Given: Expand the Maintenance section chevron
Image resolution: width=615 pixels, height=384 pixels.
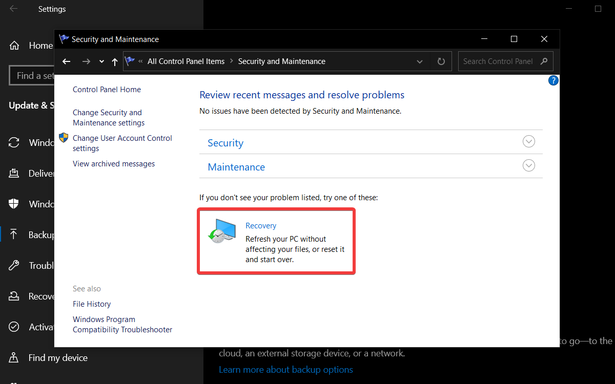Looking at the screenshot, I should pyautogui.click(x=529, y=165).
